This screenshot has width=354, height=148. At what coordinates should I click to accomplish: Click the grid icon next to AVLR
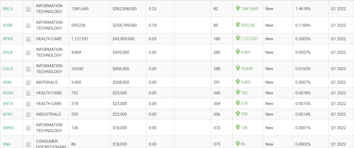28,53
